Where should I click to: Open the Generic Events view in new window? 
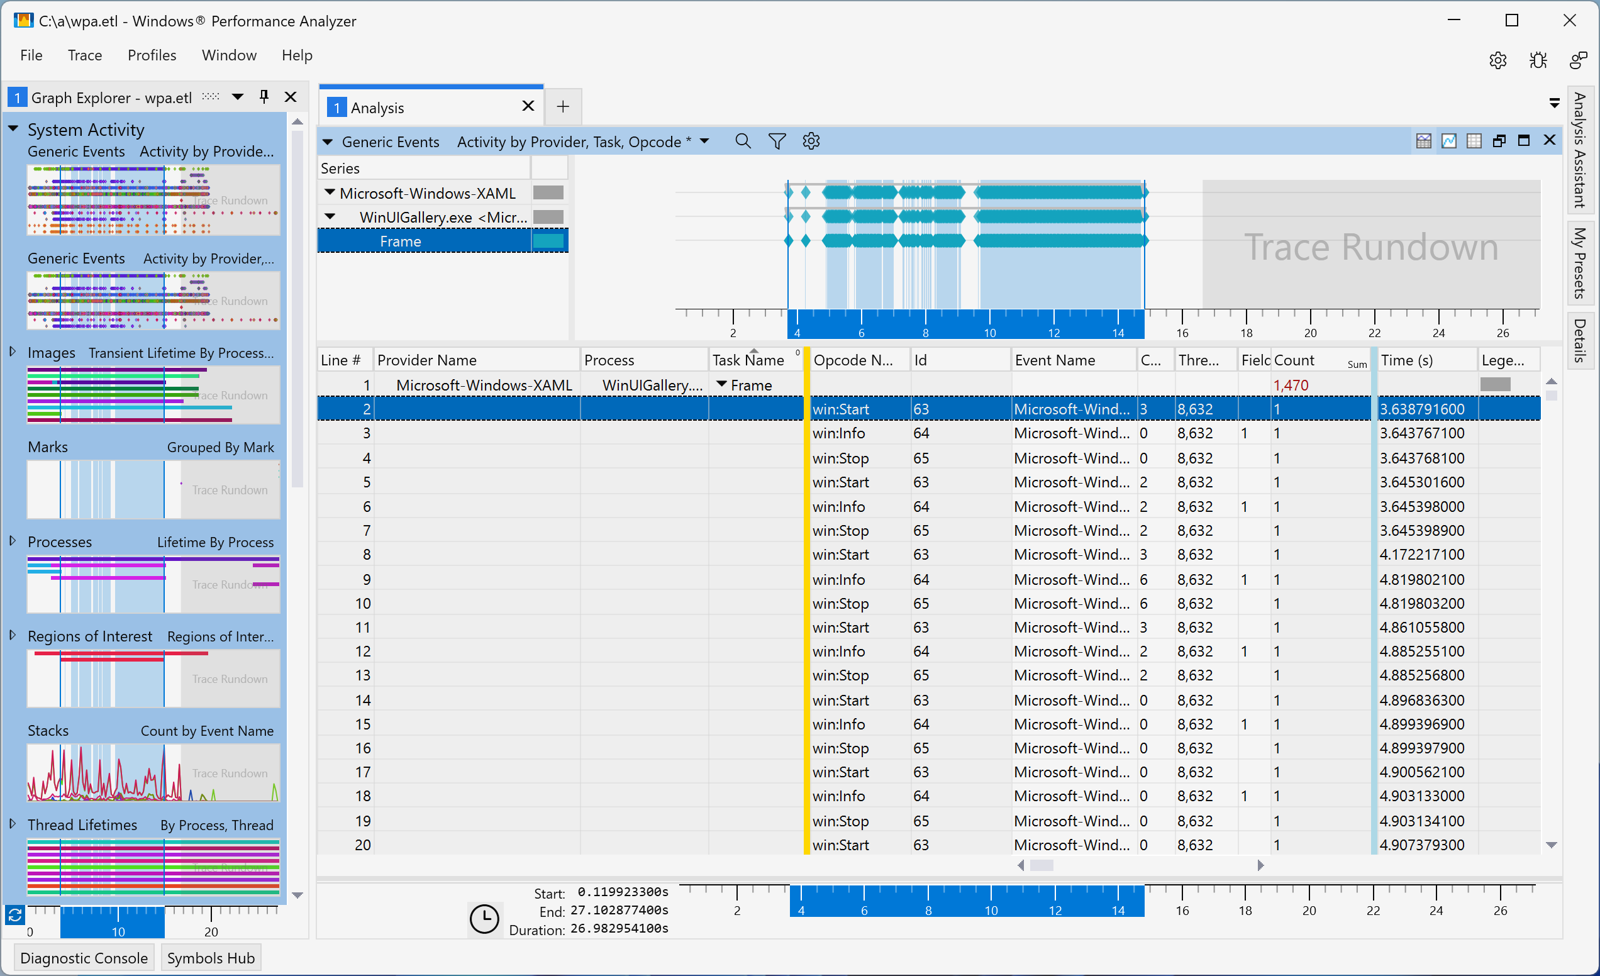click(x=1500, y=140)
